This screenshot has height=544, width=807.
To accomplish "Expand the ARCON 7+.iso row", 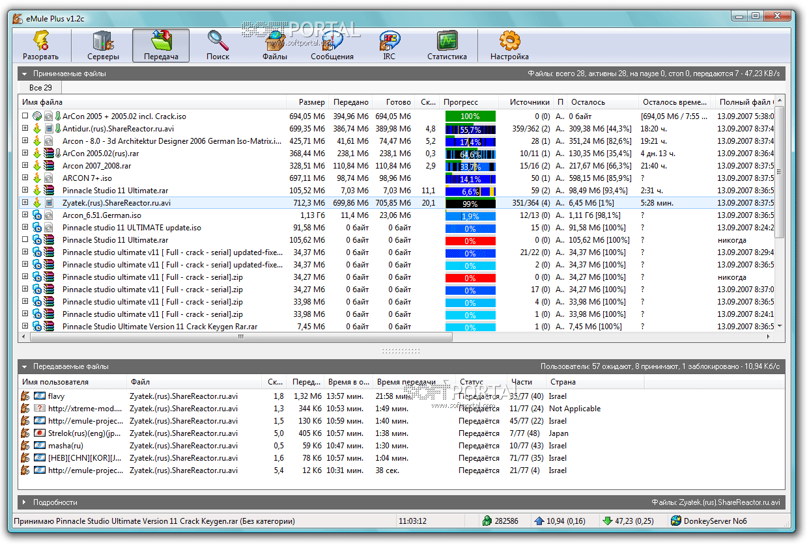I will (25, 178).
